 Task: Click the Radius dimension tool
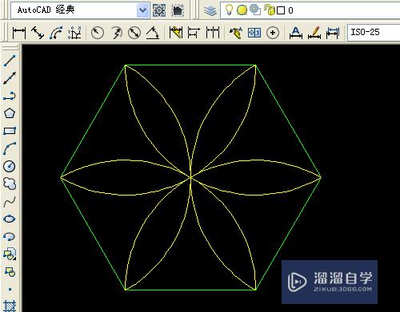tap(98, 33)
